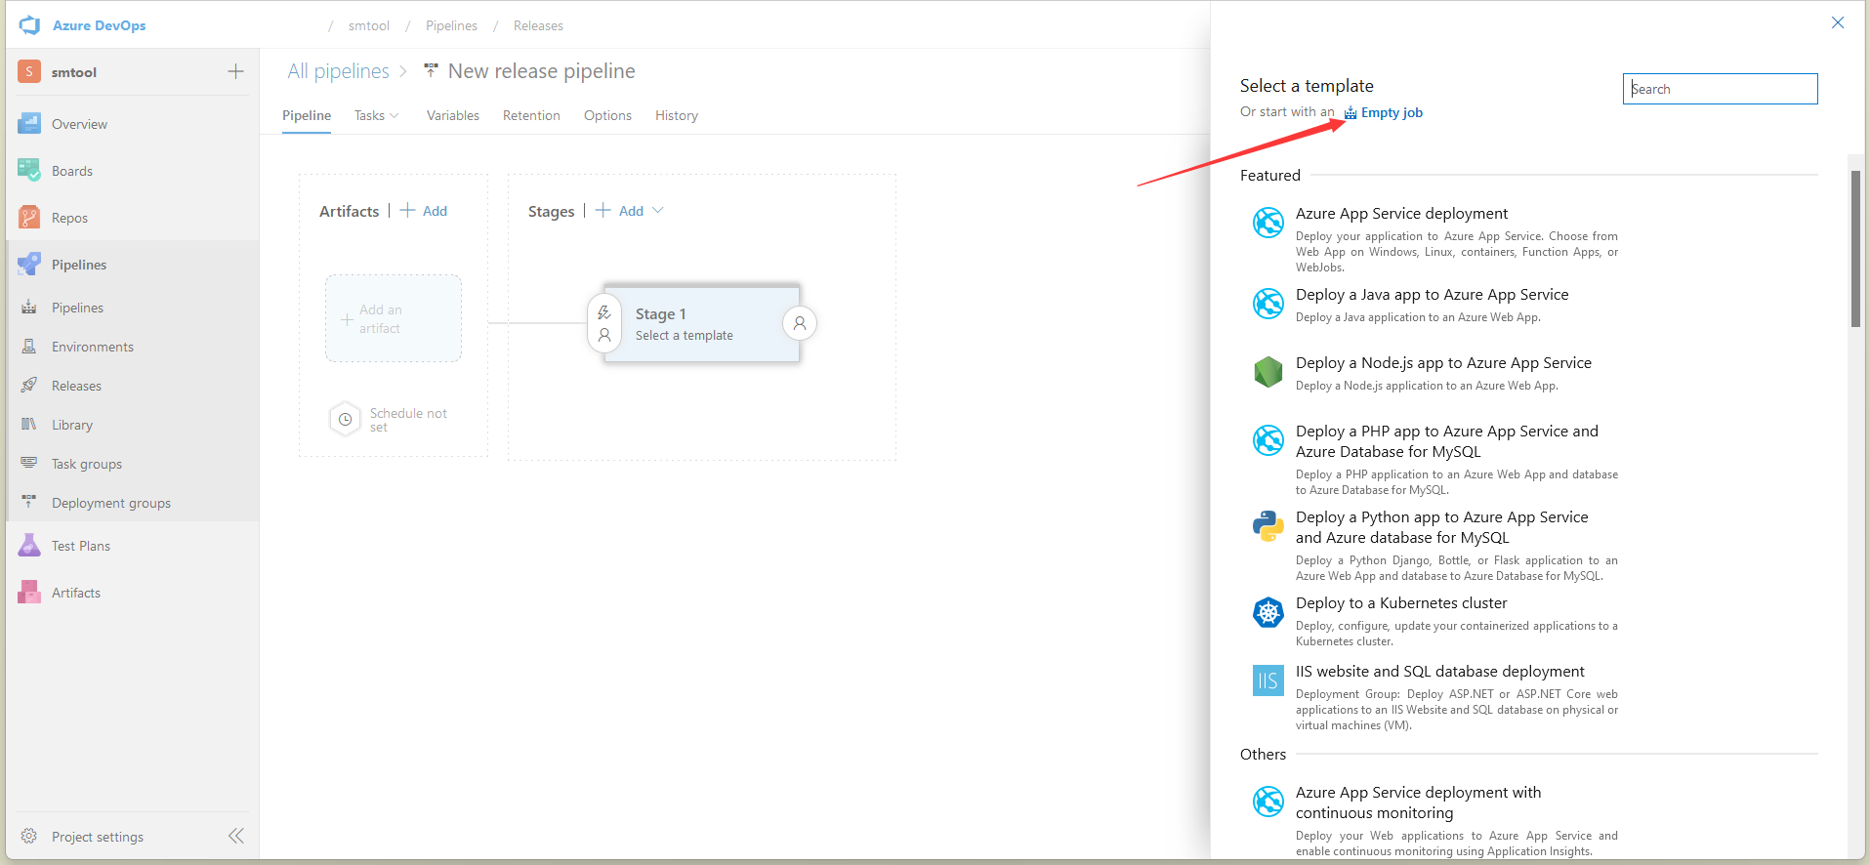Open the Artifacts sidebar icon
The image size is (1870, 865).
coord(29,593)
